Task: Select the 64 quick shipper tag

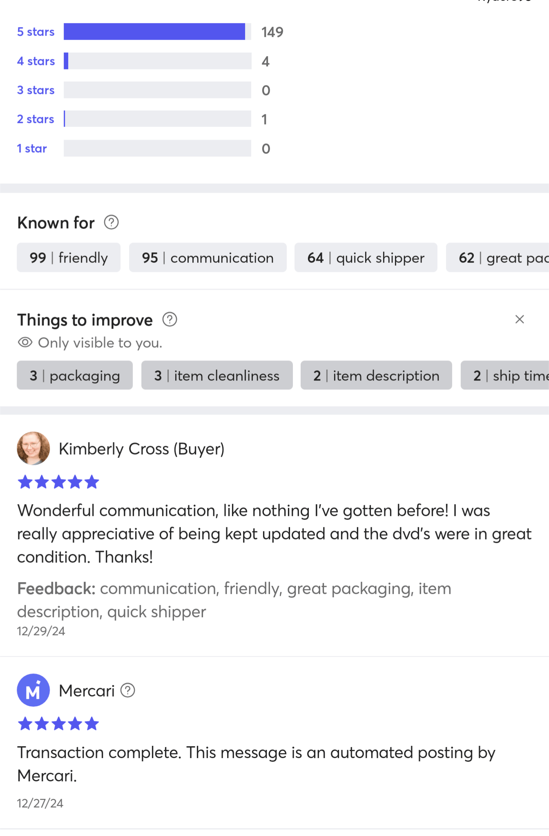Action: pyautogui.click(x=366, y=258)
